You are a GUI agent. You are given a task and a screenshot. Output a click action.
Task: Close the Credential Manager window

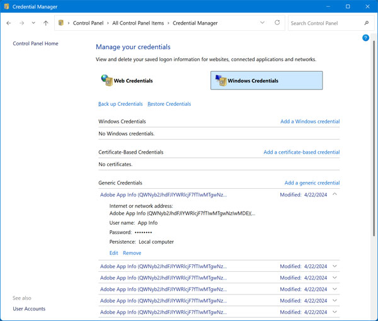[x=367, y=6]
